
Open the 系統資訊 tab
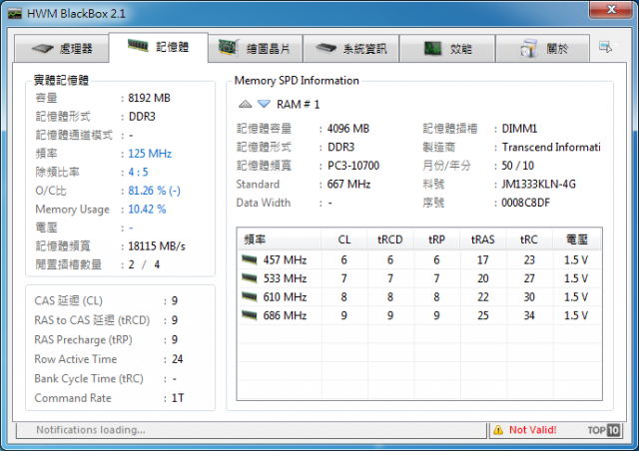point(350,49)
